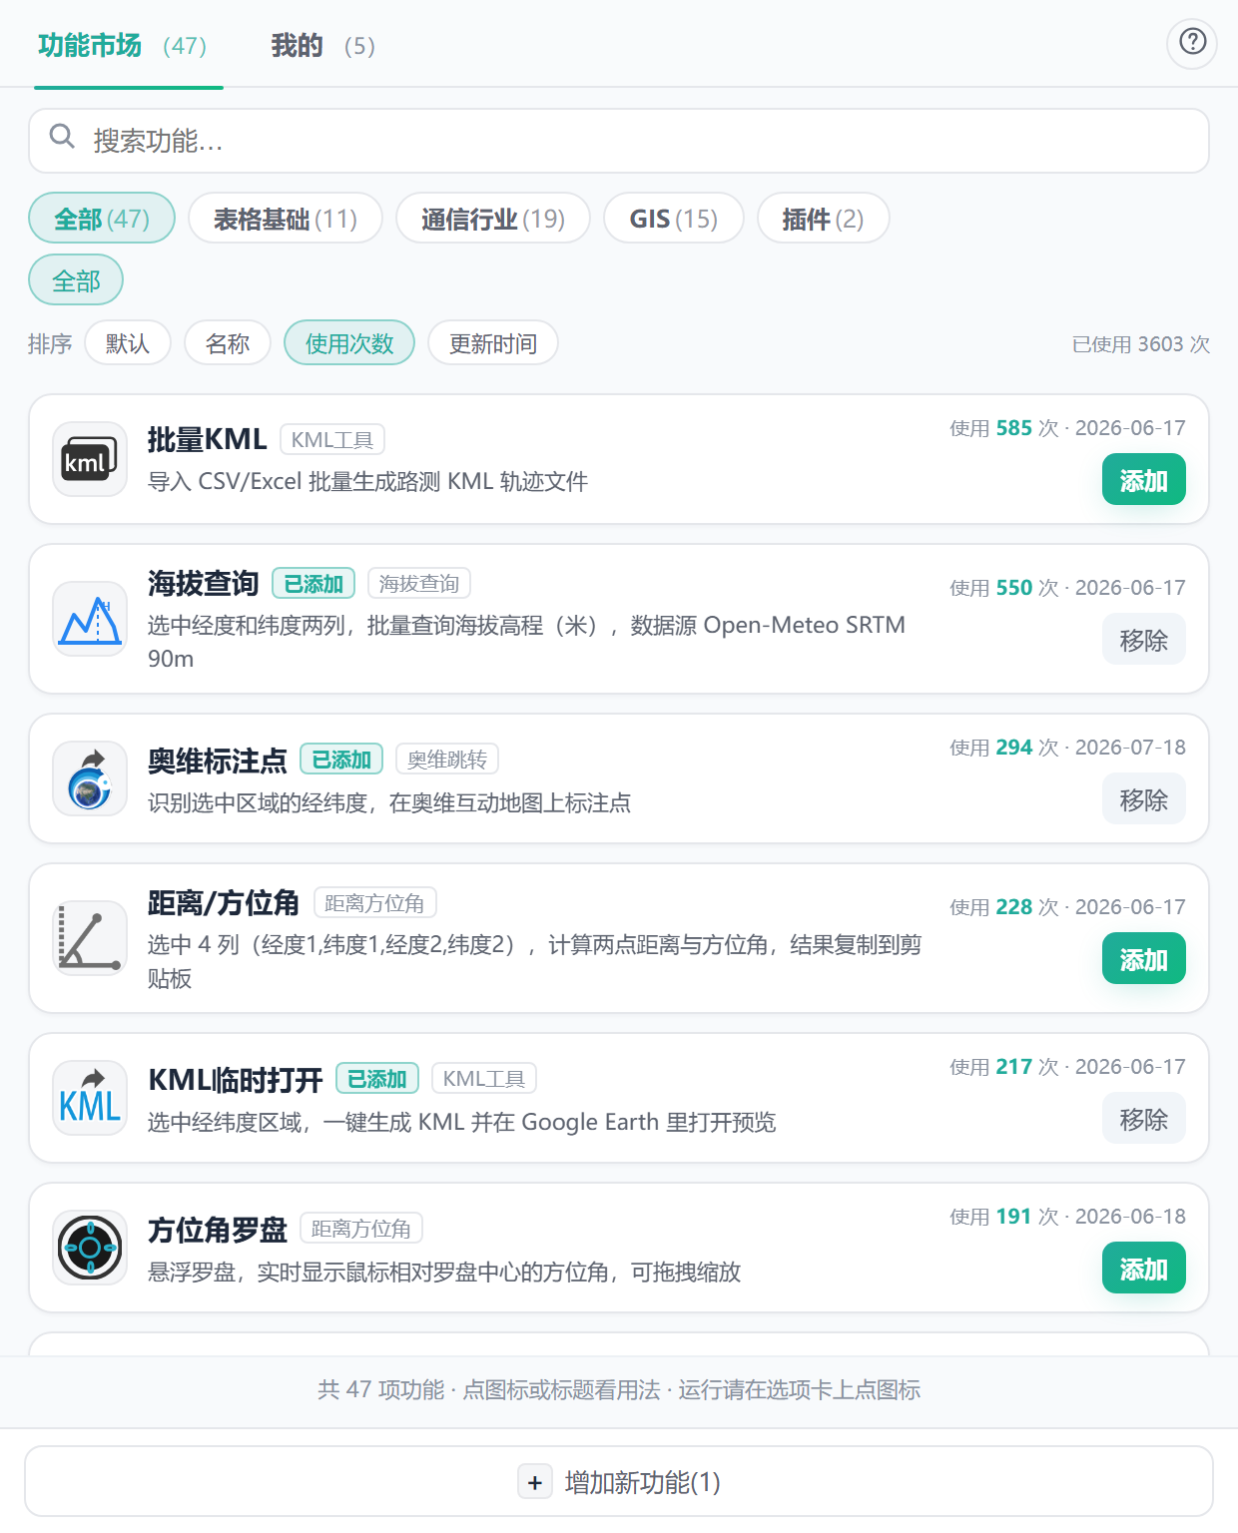This screenshot has height=1533, width=1238.
Task: Click the 已使用 3603 次 counter
Action: [1141, 344]
